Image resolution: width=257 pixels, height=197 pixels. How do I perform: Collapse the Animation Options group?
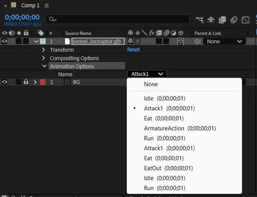point(44,66)
